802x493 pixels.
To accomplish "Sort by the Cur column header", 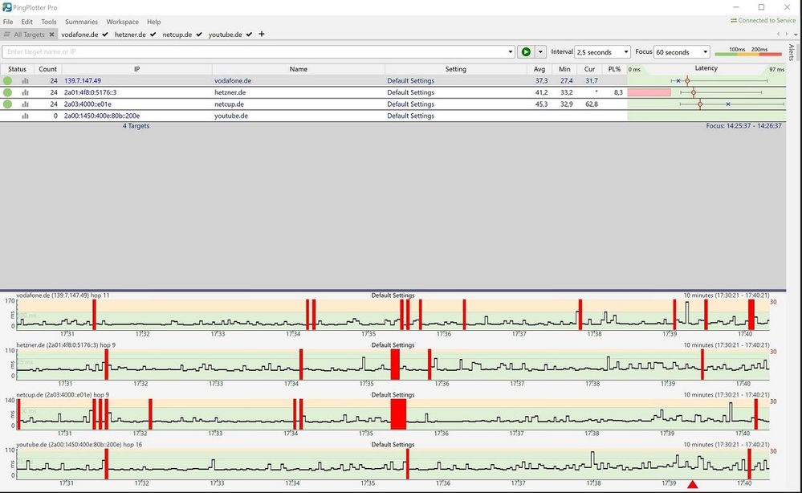I will (589, 69).
